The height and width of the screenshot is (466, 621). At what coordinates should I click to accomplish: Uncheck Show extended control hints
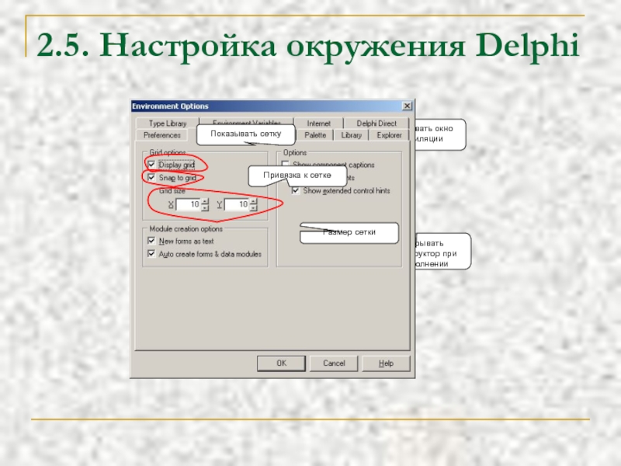tap(296, 190)
